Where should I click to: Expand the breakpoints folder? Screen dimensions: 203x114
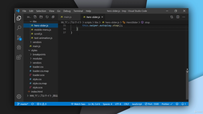(x=39, y=54)
